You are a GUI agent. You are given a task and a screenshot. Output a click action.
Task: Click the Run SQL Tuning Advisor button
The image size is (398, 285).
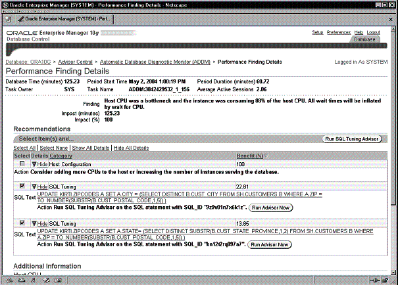(x=352, y=139)
